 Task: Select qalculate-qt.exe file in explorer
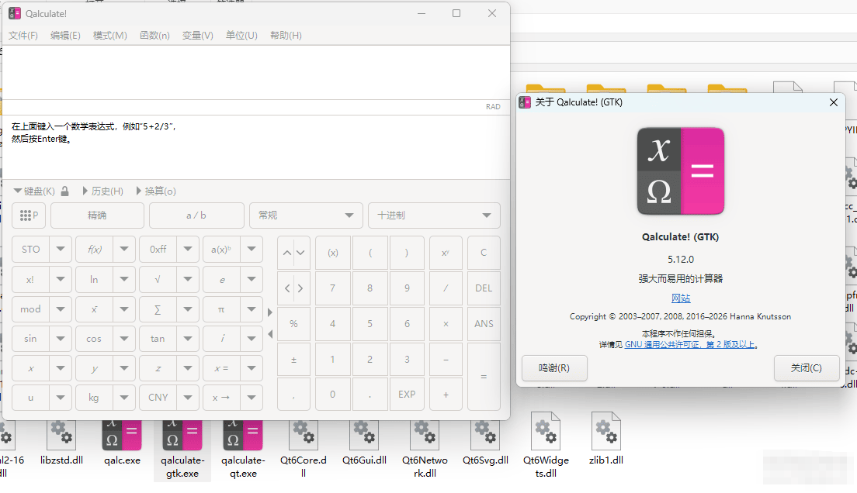(x=243, y=450)
